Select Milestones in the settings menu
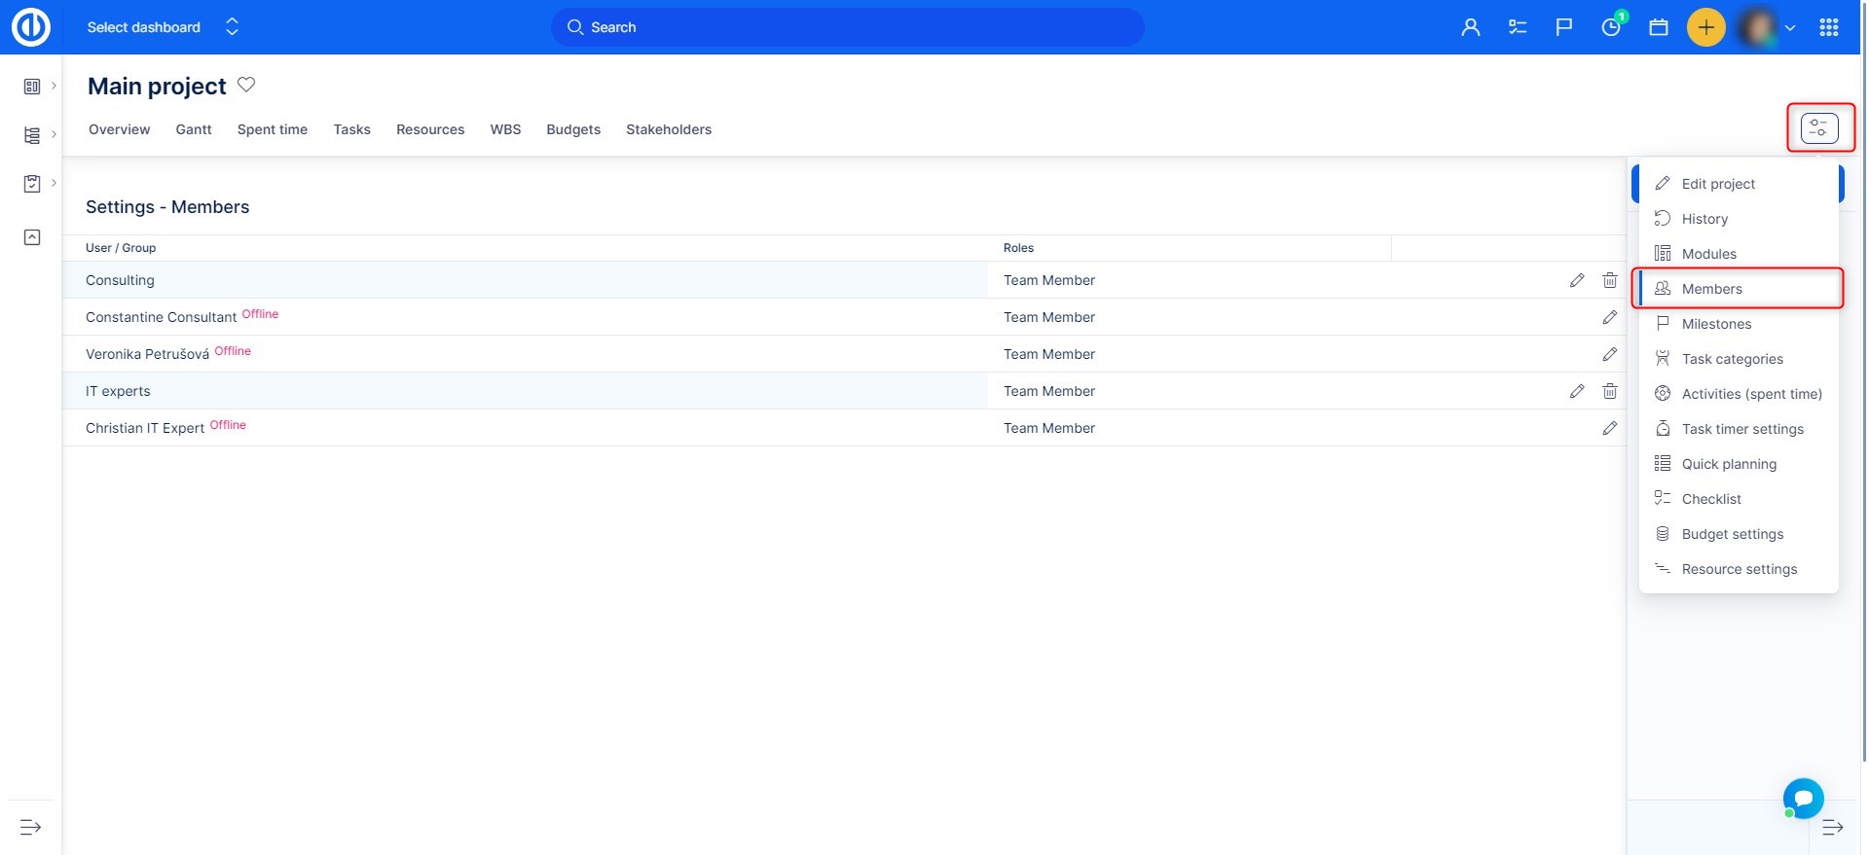The image size is (1869, 855). click(1716, 324)
